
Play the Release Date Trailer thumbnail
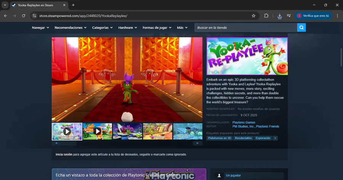tap(67, 131)
